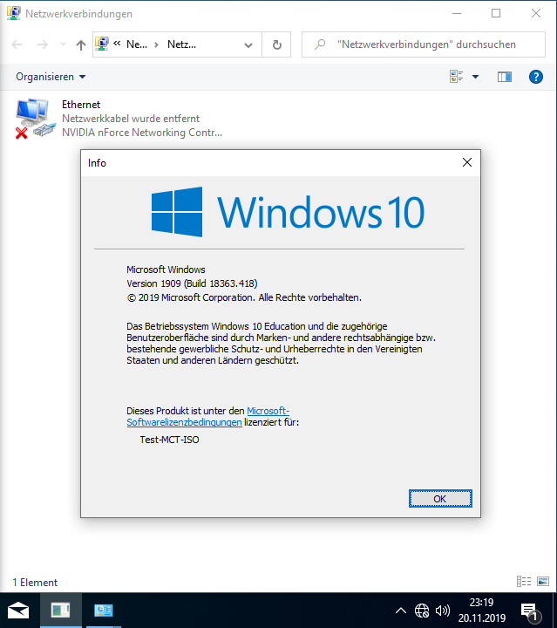557x628 pixels.
Task: Toggle the preview pane
Action: coord(504,77)
